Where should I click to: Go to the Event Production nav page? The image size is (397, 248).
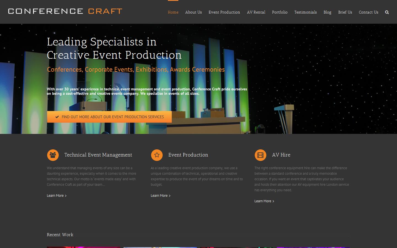[224, 12]
